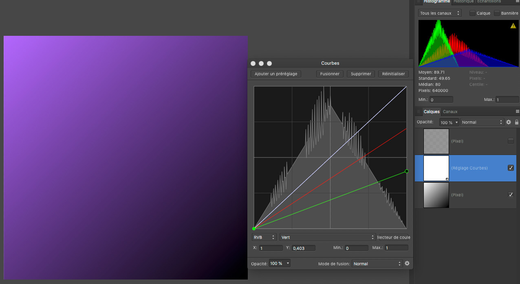This screenshot has width=520, height=284.
Task: Open layer blend options gear in Calques panel
Action: click(509, 122)
